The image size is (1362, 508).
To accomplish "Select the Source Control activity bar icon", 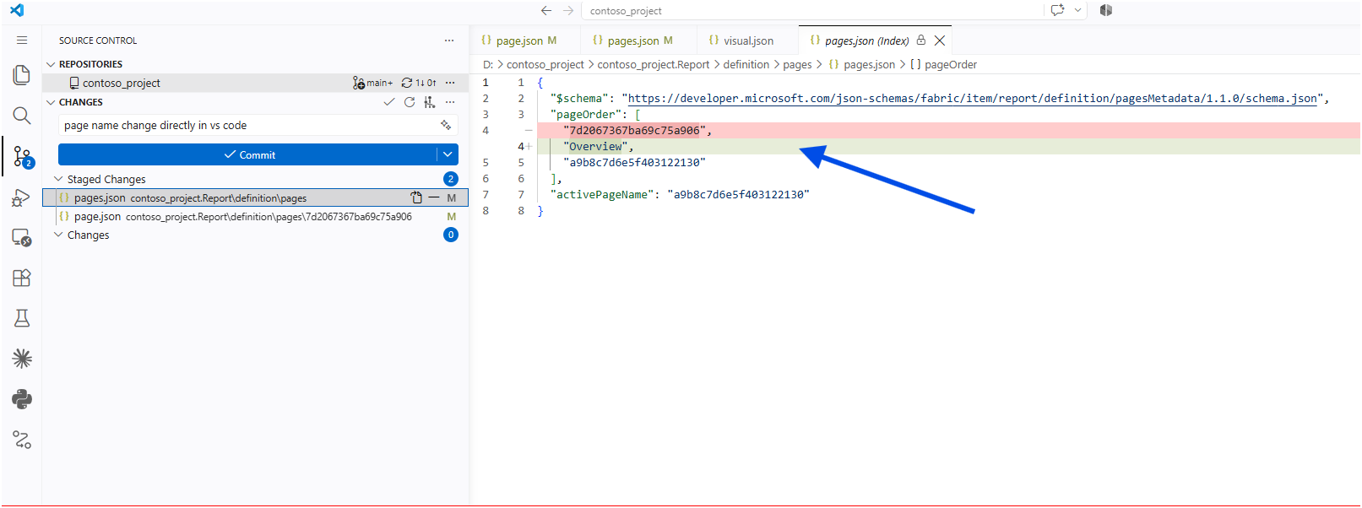I will click(x=22, y=156).
